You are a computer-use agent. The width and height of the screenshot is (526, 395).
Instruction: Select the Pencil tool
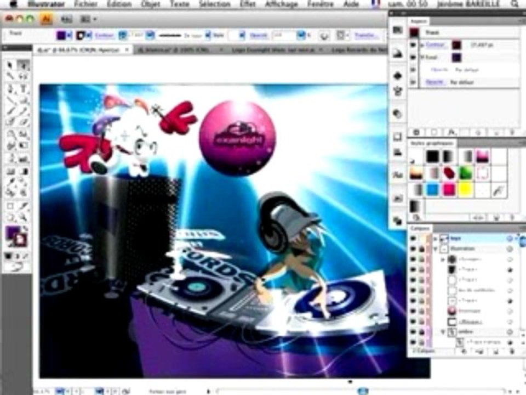tap(23, 111)
